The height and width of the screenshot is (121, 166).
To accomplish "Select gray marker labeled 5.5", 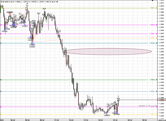I will click(60, 32).
